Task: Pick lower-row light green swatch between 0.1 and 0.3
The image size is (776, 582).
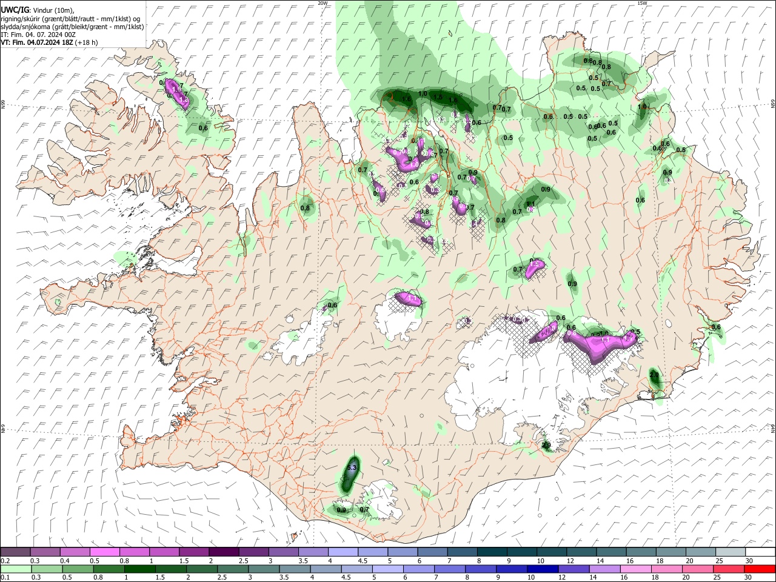Action: pyautogui.click(x=15, y=569)
